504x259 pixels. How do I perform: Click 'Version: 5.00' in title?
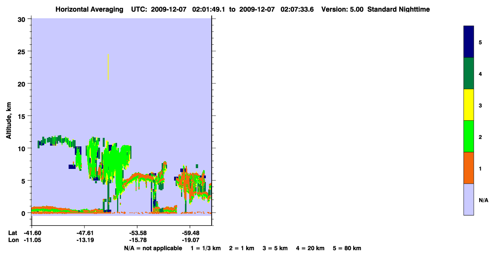[x=342, y=9]
